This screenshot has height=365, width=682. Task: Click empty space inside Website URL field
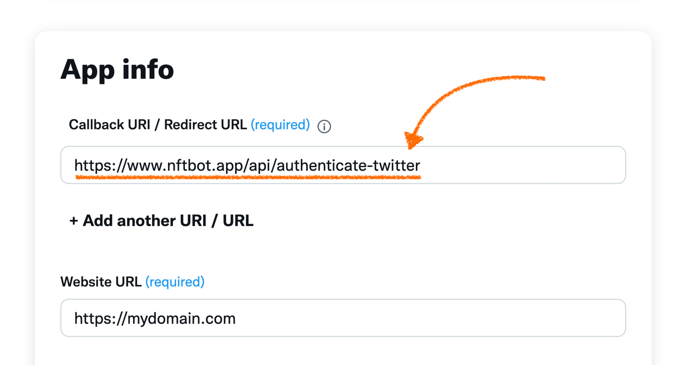[x=430, y=318]
